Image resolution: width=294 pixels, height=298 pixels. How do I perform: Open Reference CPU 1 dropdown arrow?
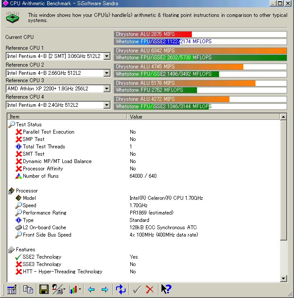[x=107, y=56]
